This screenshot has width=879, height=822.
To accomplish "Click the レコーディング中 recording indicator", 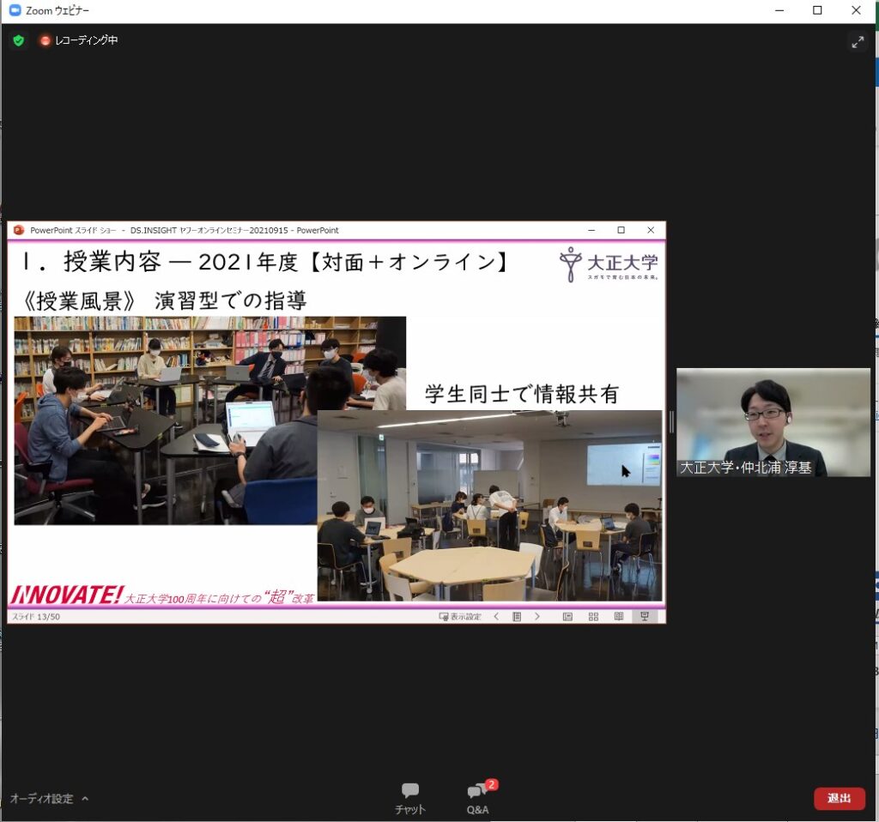I will coord(78,40).
